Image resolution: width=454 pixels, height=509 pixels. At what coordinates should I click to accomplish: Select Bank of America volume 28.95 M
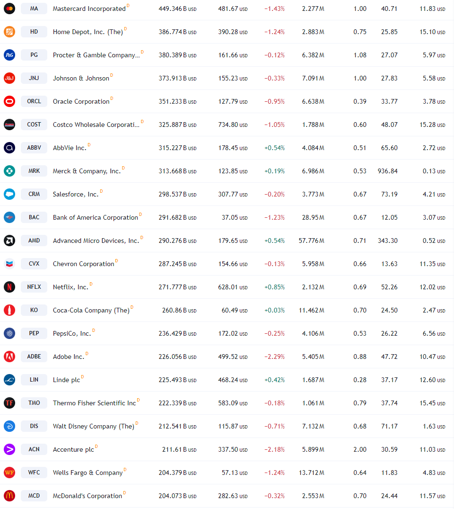coord(313,217)
